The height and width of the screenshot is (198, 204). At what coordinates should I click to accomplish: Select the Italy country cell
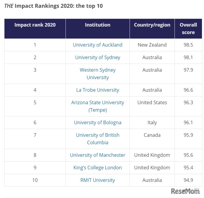tap(152, 123)
